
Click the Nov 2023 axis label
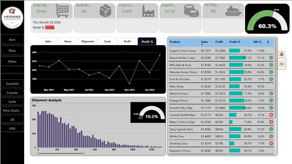(130, 90)
